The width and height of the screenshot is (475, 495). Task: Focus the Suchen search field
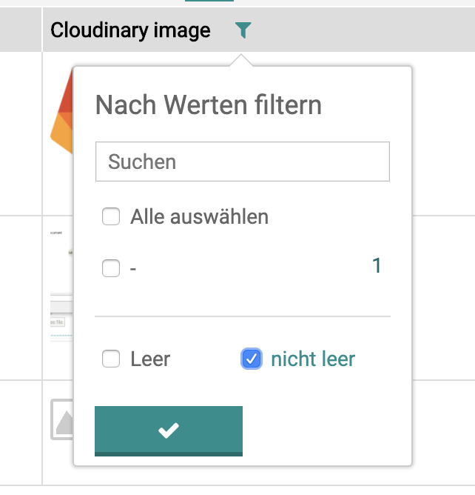(243, 162)
